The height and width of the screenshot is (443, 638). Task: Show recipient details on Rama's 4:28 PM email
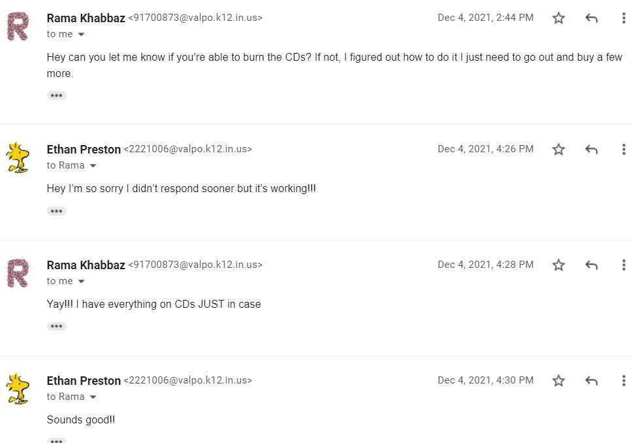82,282
